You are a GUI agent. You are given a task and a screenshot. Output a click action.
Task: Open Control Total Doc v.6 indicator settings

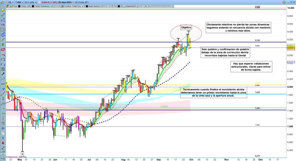tap(75, 6)
